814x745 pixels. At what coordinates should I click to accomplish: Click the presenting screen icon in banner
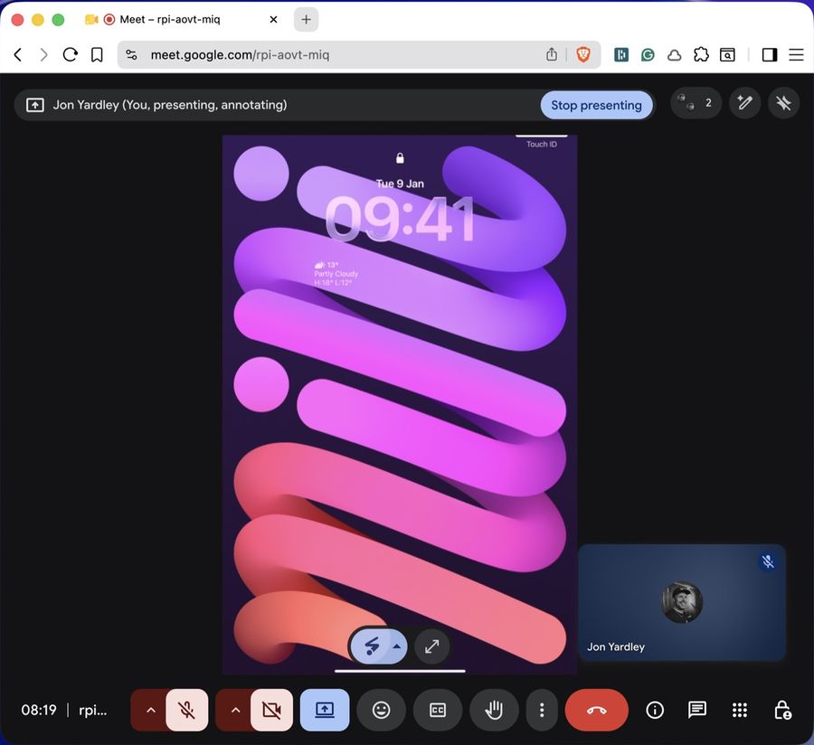click(34, 105)
